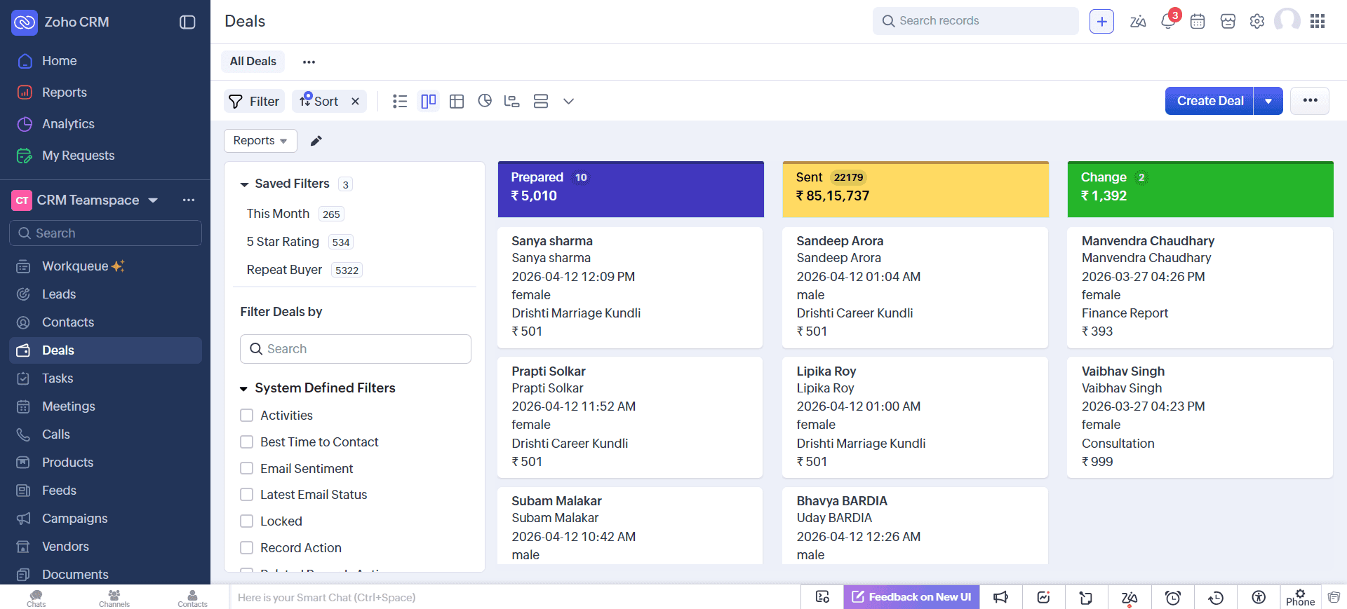1347x609 pixels.
Task: Open the notifications bell icon
Action: click(x=1168, y=21)
